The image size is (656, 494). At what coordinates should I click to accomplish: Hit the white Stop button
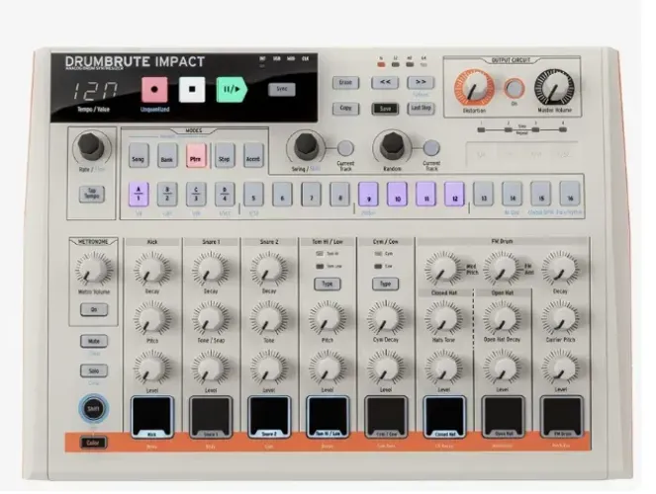pyautogui.click(x=192, y=89)
